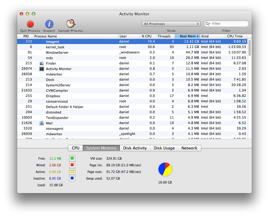Image resolution: width=269 pixels, height=217 pixels.
Task: Select the Activity Monitor process icon
Action: 42,69
